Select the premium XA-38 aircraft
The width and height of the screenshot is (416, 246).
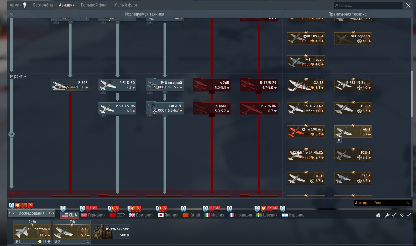point(306,85)
